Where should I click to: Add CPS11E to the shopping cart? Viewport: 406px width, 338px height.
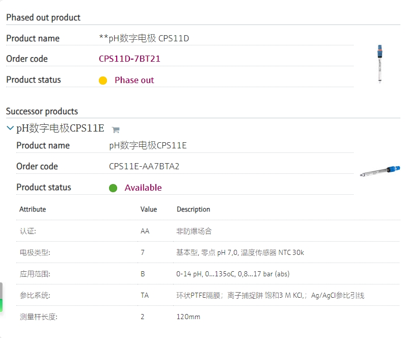pyautogui.click(x=116, y=129)
